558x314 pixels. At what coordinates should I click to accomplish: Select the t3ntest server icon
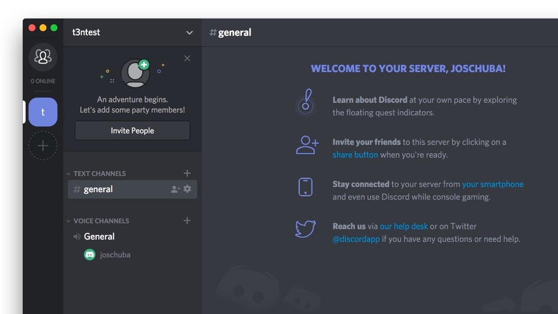tap(43, 112)
